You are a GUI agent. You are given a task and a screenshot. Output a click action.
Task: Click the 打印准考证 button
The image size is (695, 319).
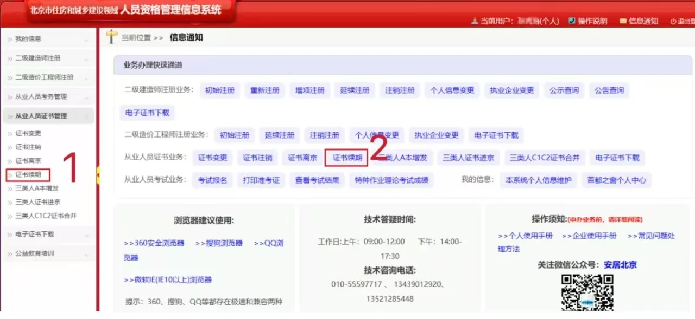[x=261, y=180]
